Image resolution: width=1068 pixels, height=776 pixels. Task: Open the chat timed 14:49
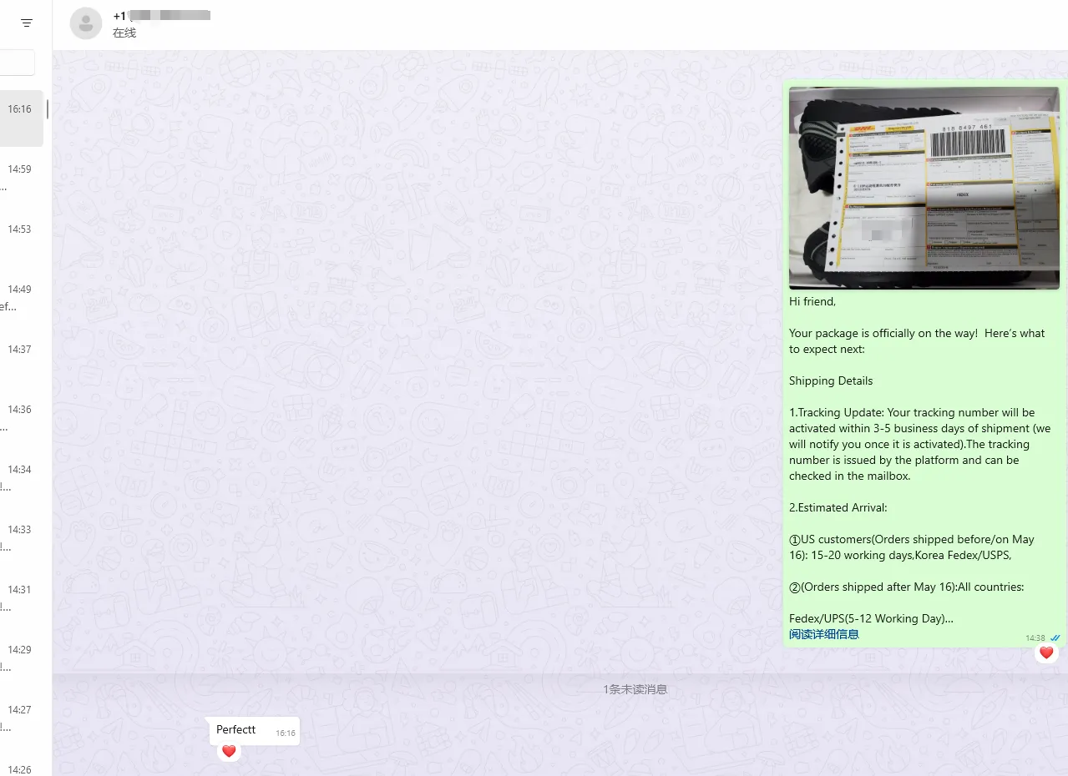pyautogui.click(x=22, y=299)
